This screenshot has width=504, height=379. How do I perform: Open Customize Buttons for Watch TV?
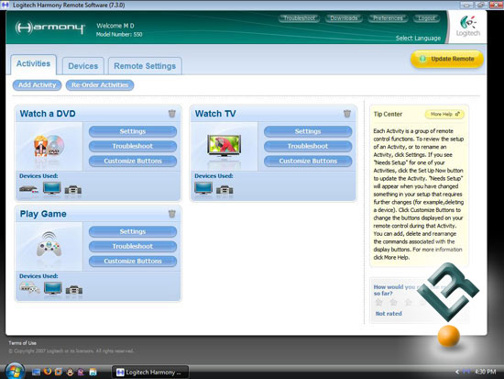pyautogui.click(x=308, y=161)
